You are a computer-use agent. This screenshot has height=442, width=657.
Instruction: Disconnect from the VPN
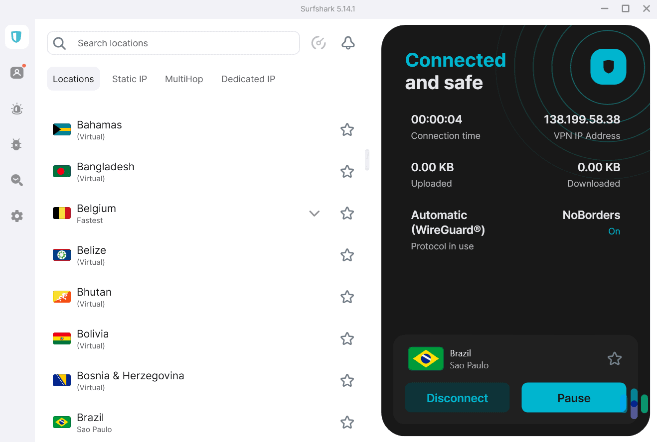click(457, 398)
